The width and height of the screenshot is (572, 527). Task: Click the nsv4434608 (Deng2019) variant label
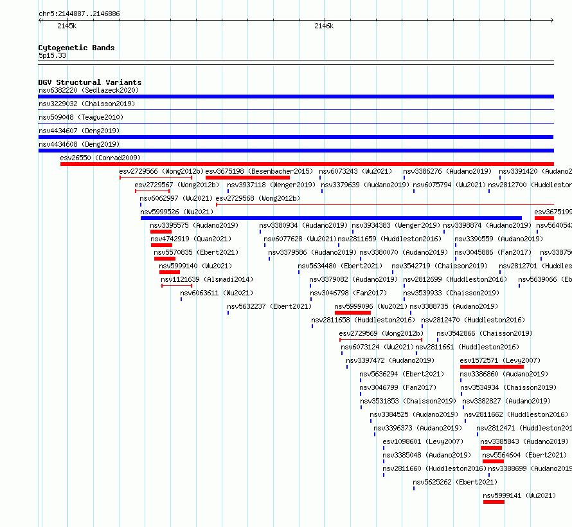click(x=79, y=144)
